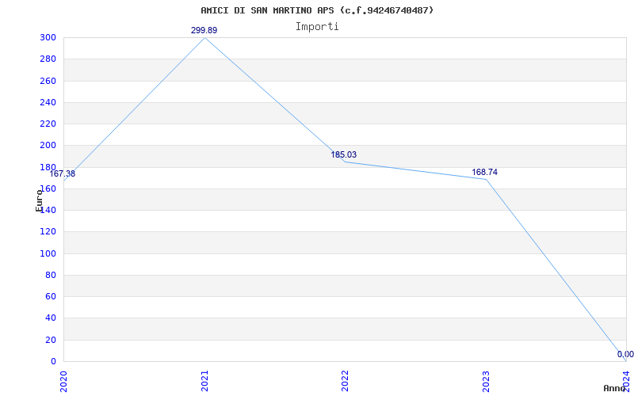Click the 2021 x-axis label
This screenshot has width=634, height=396.
(x=204, y=382)
